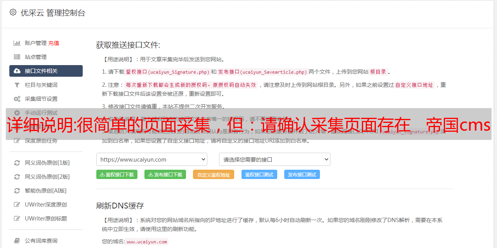
Task: Click the 发布接口(ucaiyun_Savearticle.php) code text
Action: [x=262, y=72]
